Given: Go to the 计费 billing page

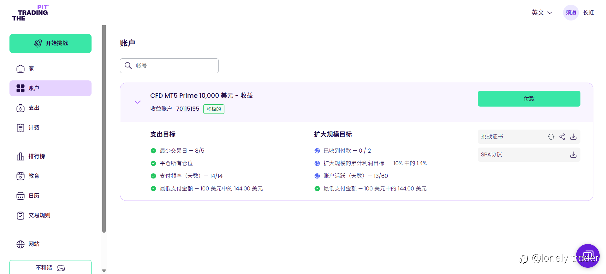Looking at the screenshot, I should (50, 128).
